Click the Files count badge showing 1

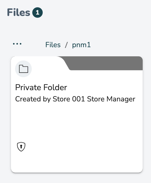37,13
